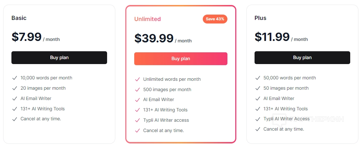362x147 pixels.
Task: Click the Basic plan heading
Action: point(19,18)
